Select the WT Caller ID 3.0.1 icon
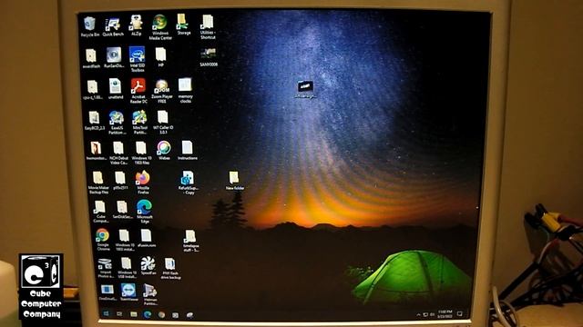Viewport: 583px width, 327px height. [163, 122]
